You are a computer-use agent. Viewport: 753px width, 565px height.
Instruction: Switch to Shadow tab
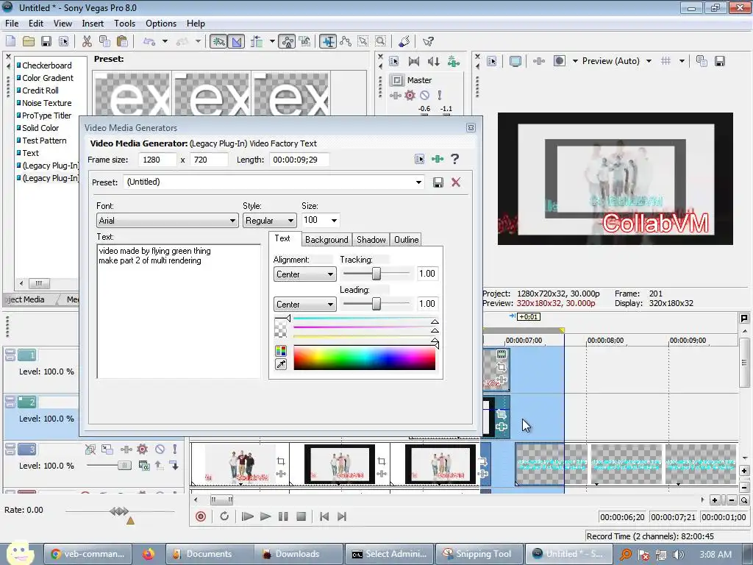pos(371,240)
